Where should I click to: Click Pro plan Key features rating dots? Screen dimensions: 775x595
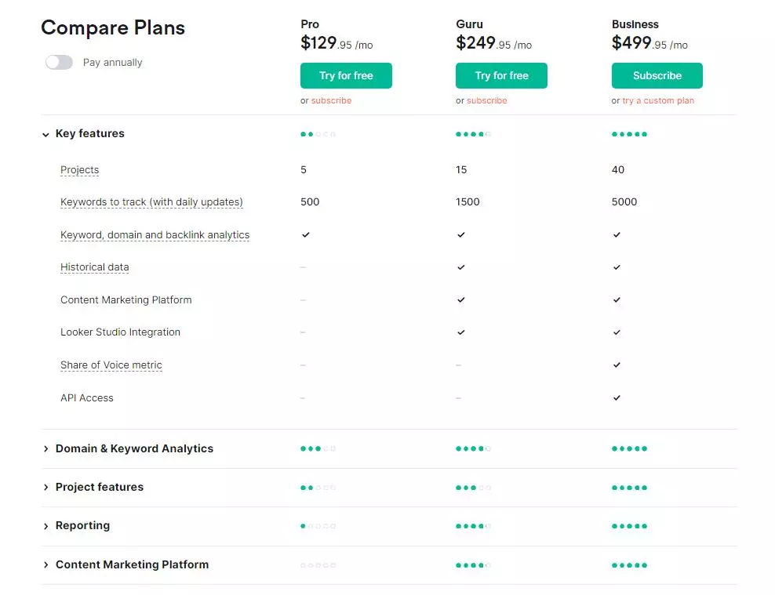tap(318, 134)
